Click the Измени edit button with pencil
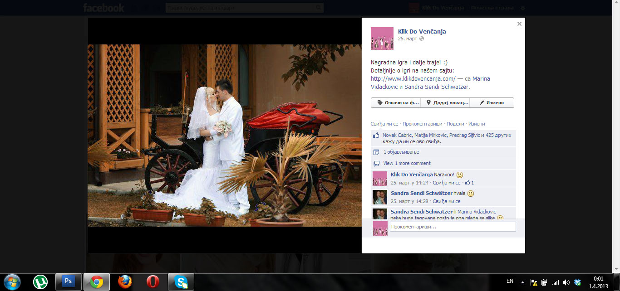The image size is (620, 291). click(491, 103)
